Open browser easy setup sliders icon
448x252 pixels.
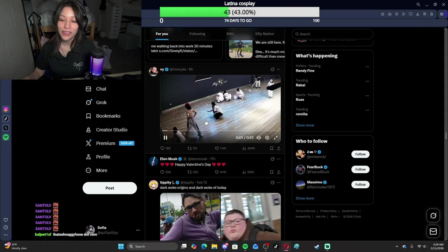tap(425, 14)
